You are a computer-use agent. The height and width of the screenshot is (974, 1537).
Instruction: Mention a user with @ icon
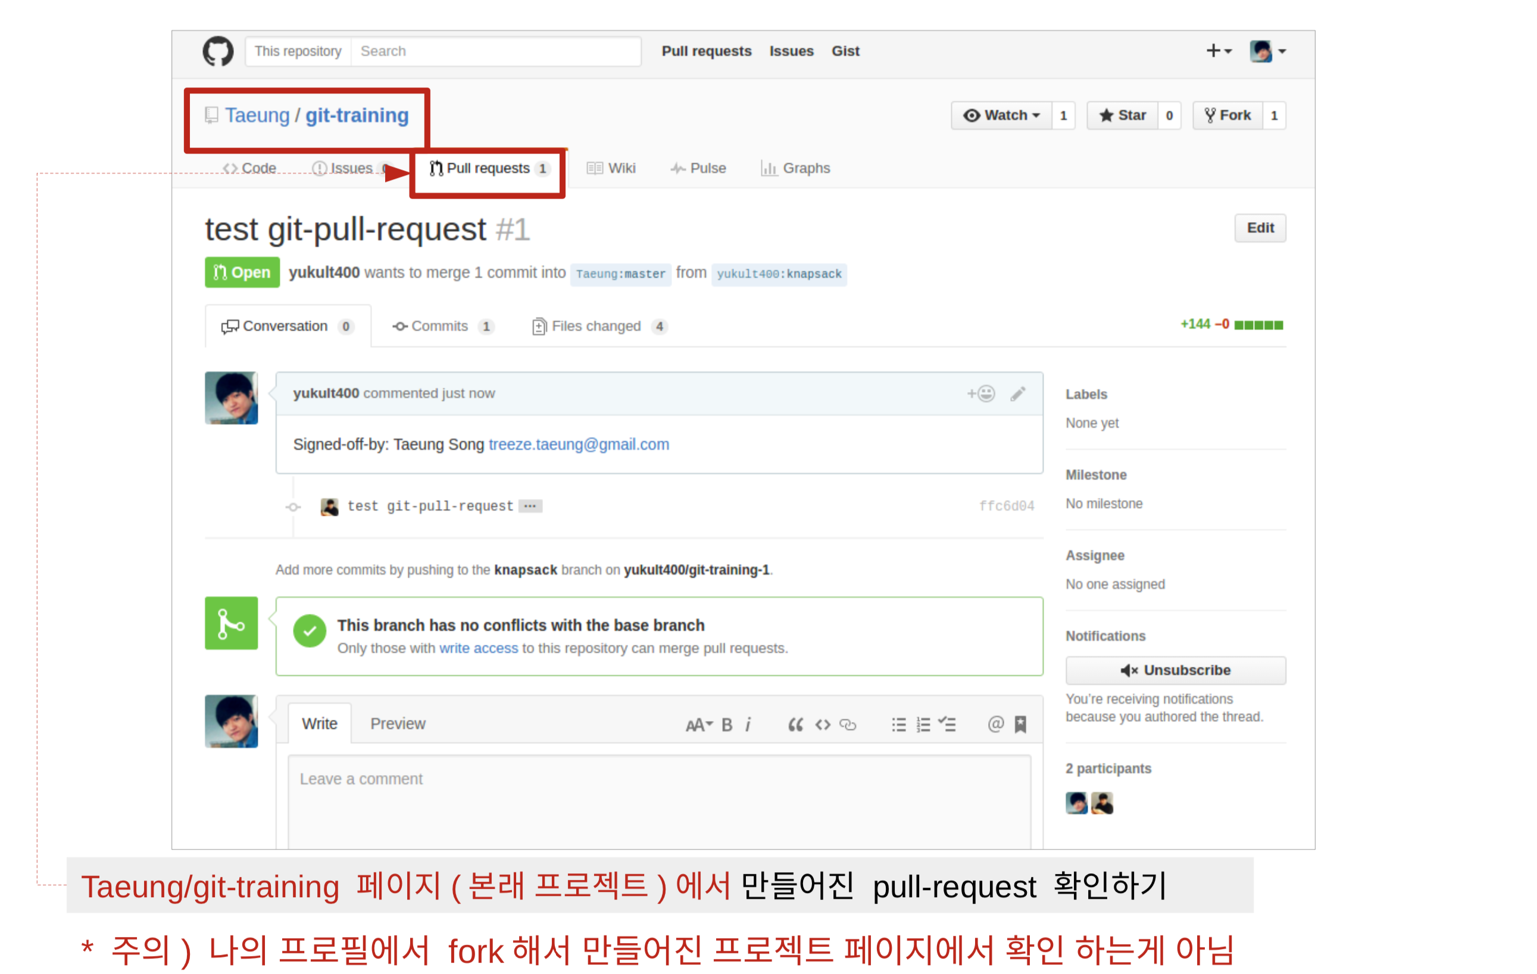(995, 725)
